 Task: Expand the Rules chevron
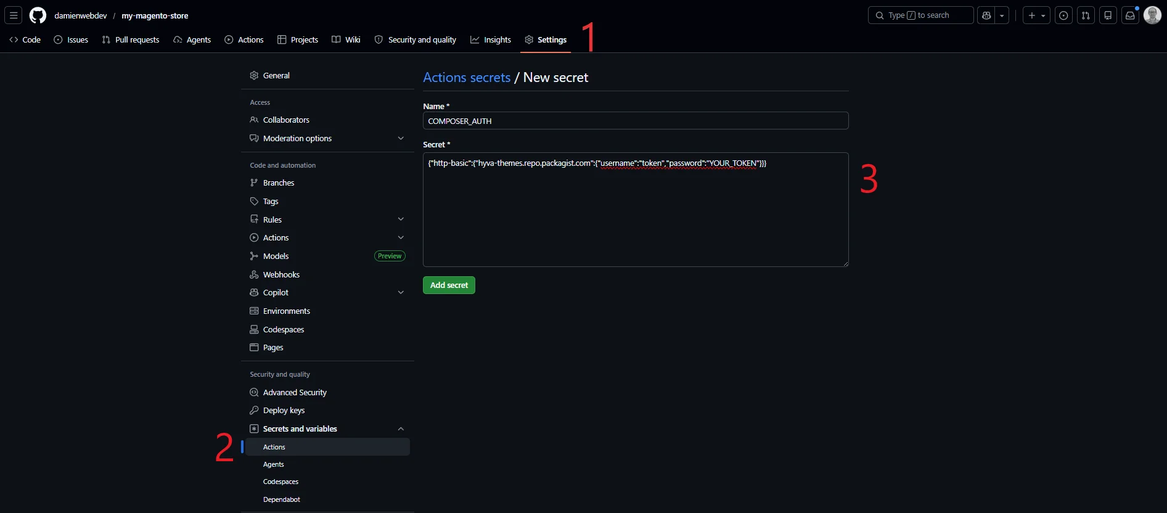(x=401, y=219)
